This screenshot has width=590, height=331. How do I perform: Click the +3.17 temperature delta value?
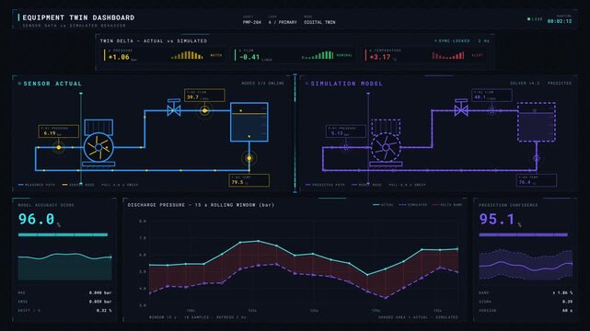pyautogui.click(x=380, y=57)
